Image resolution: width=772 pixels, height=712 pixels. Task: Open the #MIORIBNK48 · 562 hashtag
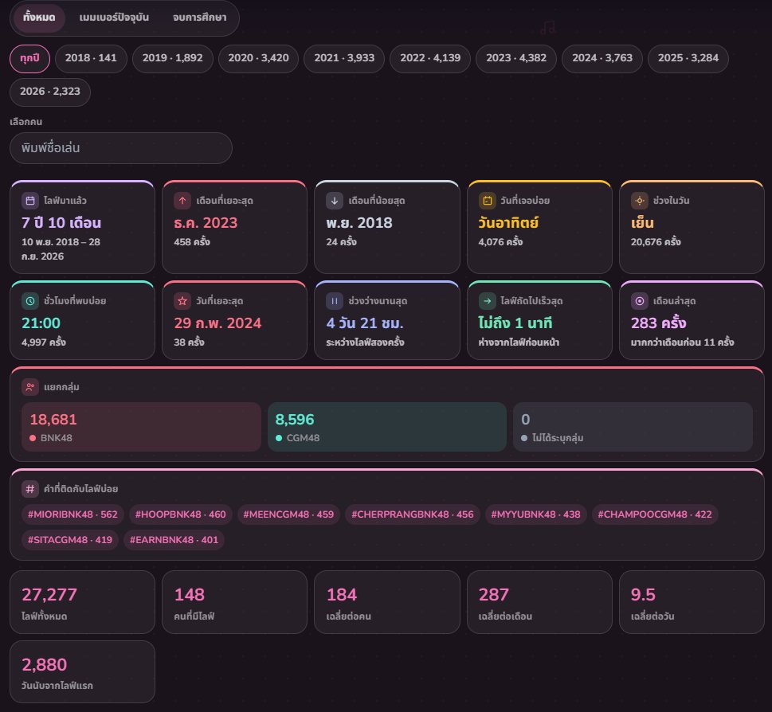pyautogui.click(x=72, y=514)
